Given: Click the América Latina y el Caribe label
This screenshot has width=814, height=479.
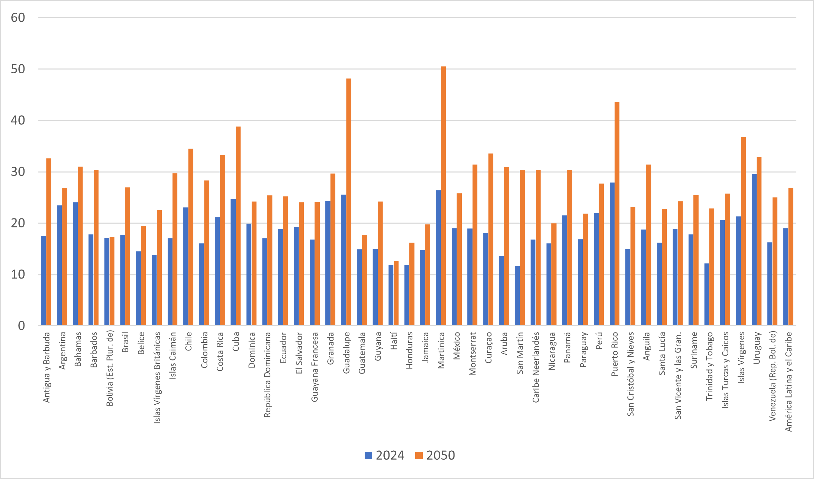Looking at the screenshot, I should 788,382.
